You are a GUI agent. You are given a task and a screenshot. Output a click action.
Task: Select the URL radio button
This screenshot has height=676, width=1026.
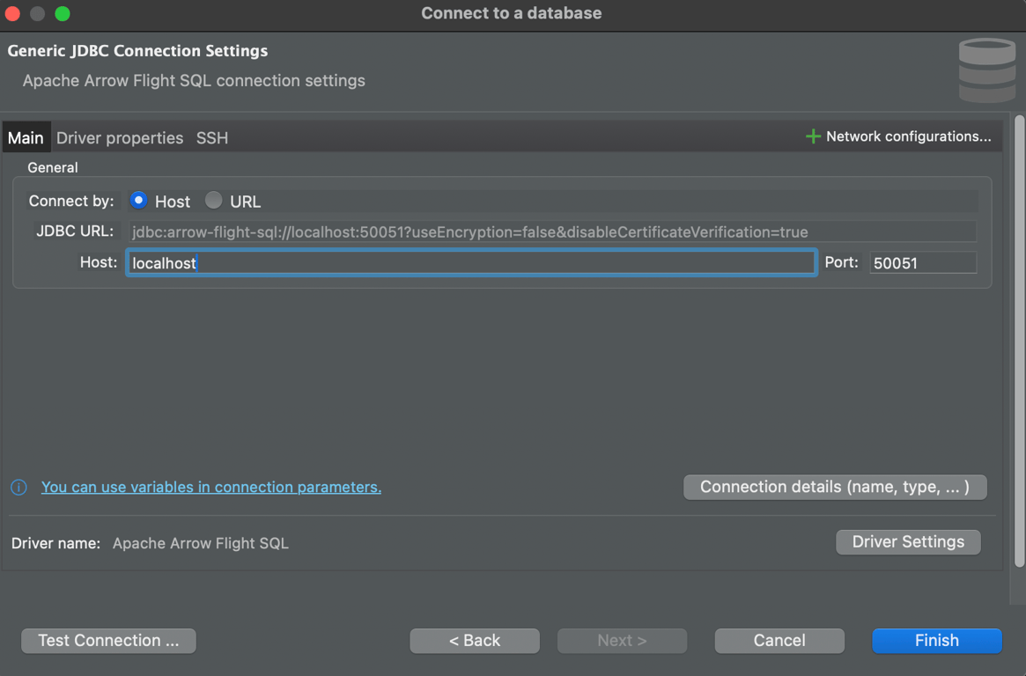pyautogui.click(x=213, y=201)
